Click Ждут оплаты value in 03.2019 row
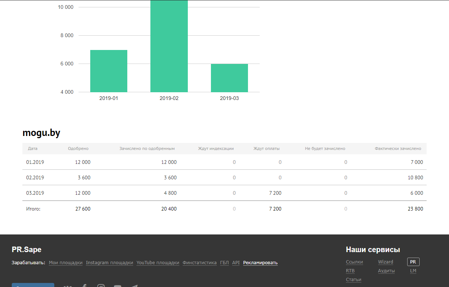The width and height of the screenshot is (449, 287). point(275,193)
